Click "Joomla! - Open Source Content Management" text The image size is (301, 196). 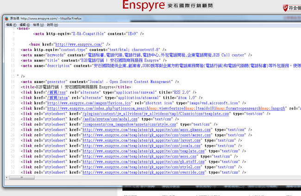[130, 82]
